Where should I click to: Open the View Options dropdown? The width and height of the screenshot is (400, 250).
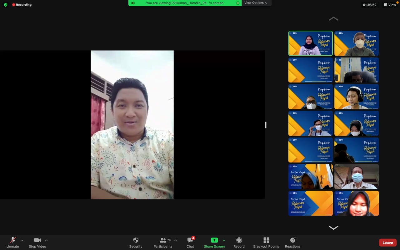coord(256,3)
